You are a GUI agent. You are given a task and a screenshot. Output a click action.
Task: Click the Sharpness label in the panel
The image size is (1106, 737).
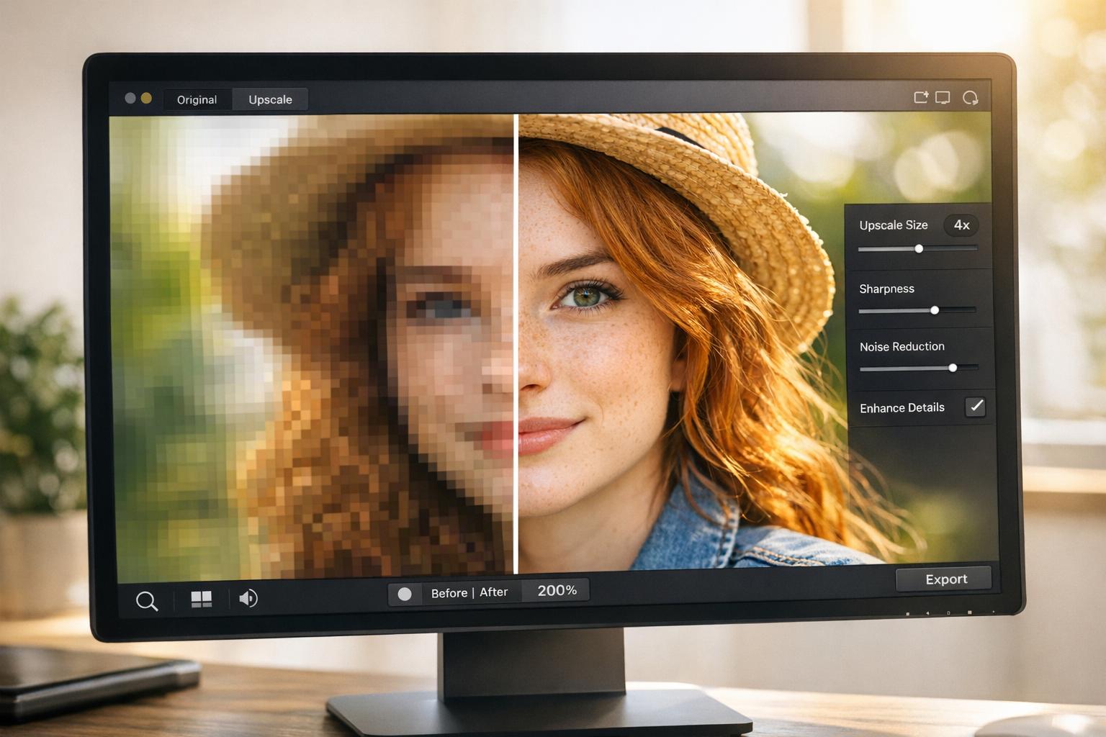point(886,289)
